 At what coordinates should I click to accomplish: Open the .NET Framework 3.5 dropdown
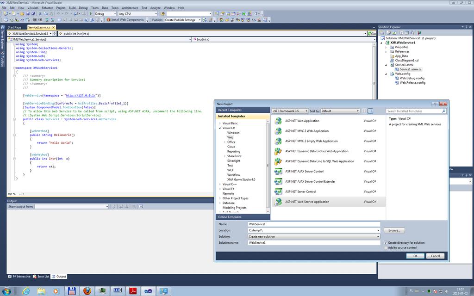290,111
